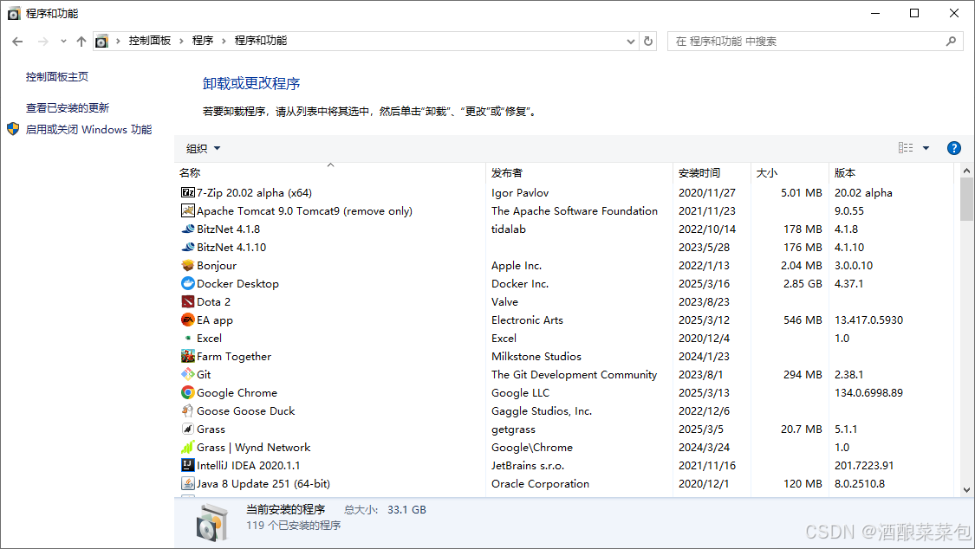
Task: Click the 2.85 GB size cell
Action: [802, 283]
